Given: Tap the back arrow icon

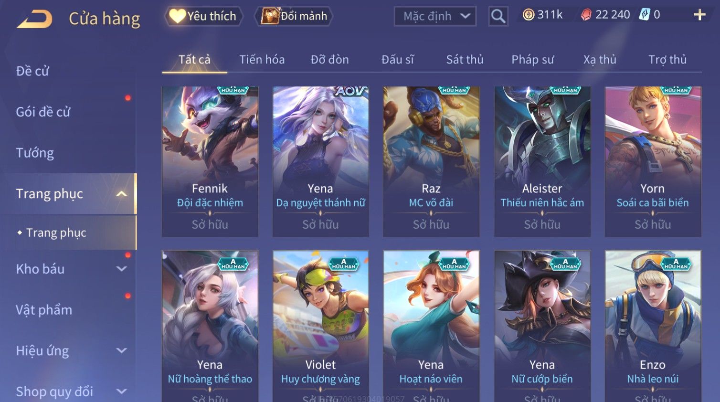Looking at the screenshot, I should coord(34,19).
